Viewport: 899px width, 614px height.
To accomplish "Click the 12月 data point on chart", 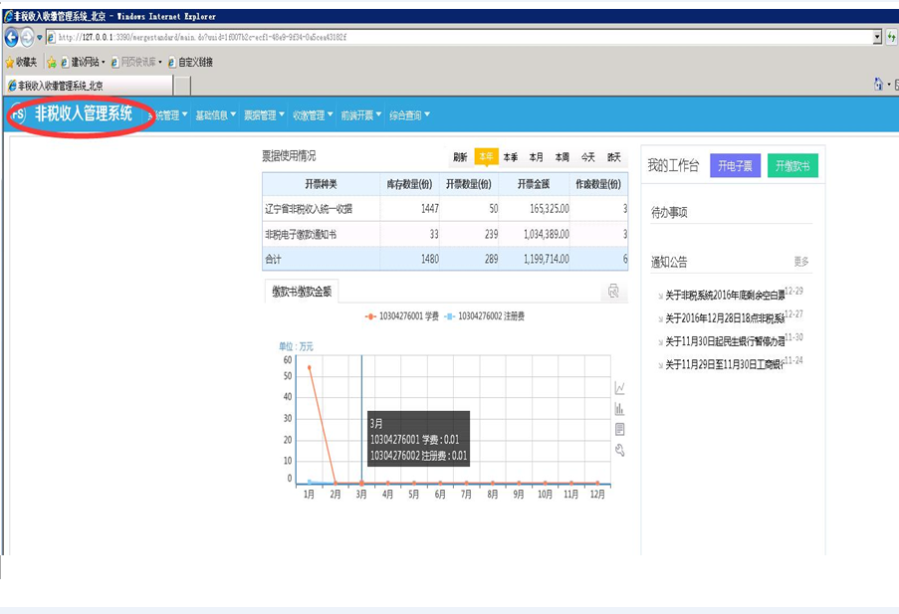I will click(597, 484).
